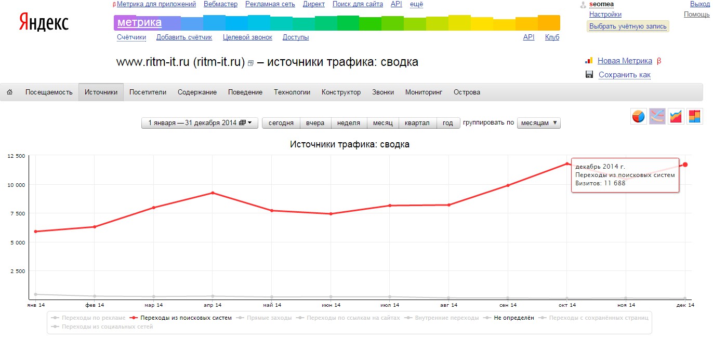Expand the 'ещё' services menu
Viewport: 713px width, 340px height.
[x=416, y=4]
